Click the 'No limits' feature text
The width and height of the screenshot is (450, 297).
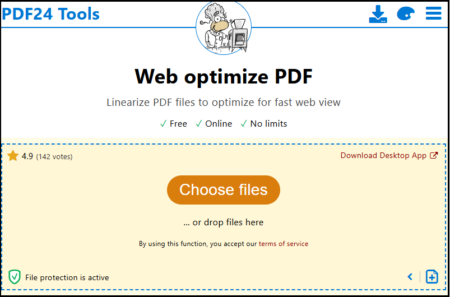click(x=268, y=124)
